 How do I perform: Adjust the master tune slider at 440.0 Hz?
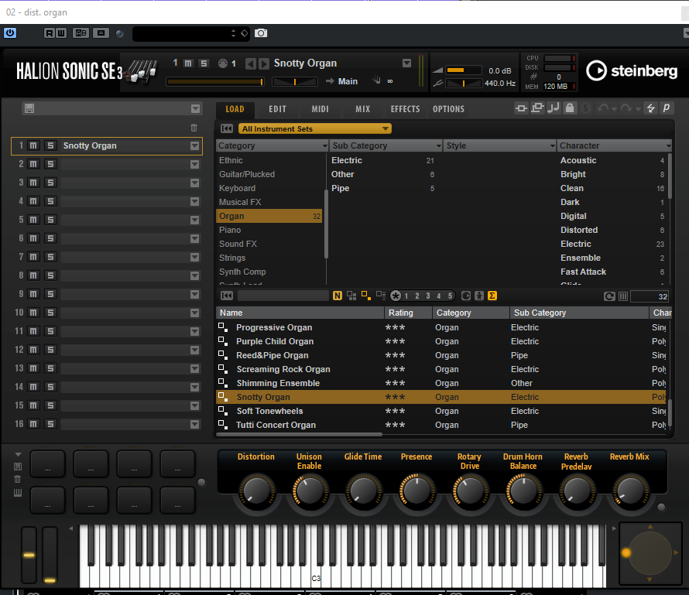(464, 83)
